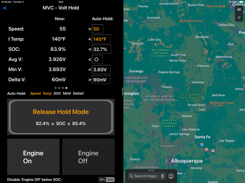Toggle SOC auto-hold option
This screenshot has height=183, width=245.
pyautogui.click(x=57, y=93)
